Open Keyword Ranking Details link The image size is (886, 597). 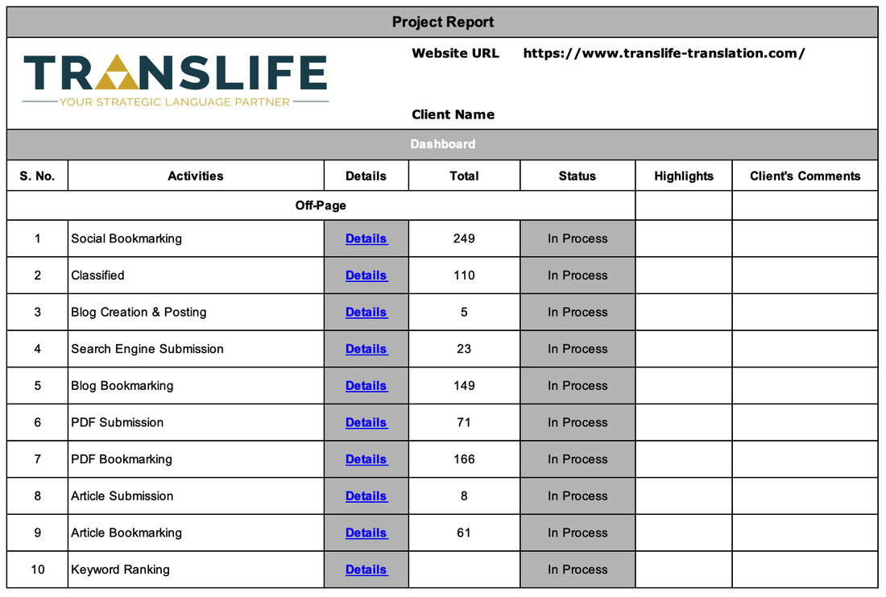(366, 570)
